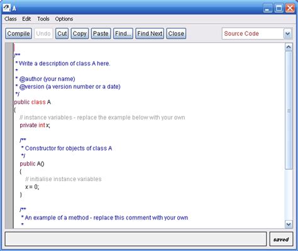
Task: Click 'An example of a method' comment line
Action: click(104, 218)
